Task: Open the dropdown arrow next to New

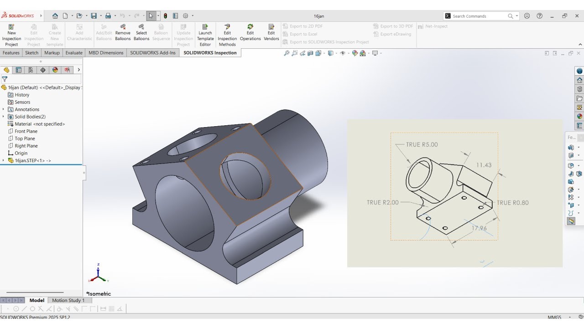Action: tap(71, 16)
